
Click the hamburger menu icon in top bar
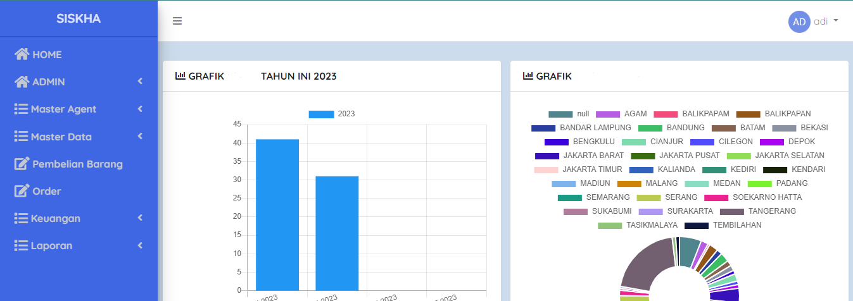coord(177,21)
